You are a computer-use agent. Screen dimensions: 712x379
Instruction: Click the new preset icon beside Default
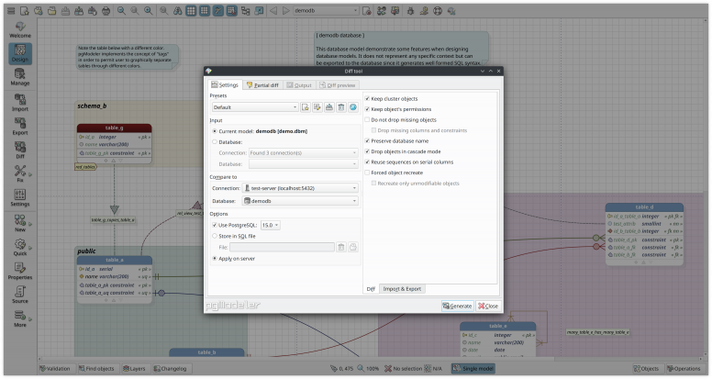coord(306,107)
